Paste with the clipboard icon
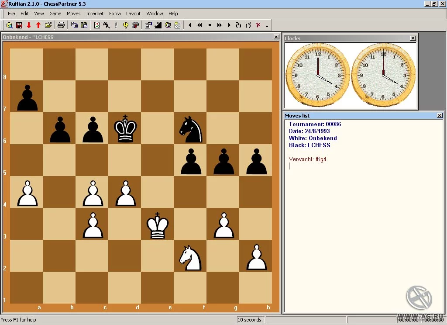447x325 pixels. [x=84, y=25]
